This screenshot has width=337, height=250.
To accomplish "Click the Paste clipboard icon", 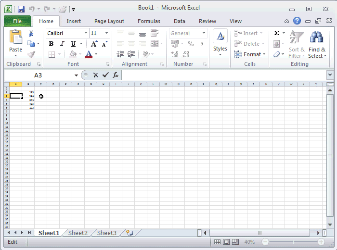I will point(15,37).
